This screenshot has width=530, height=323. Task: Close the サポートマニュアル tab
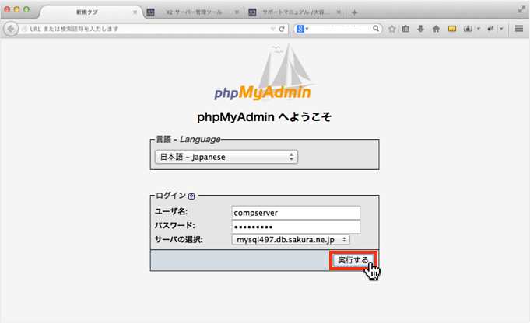pos(339,12)
